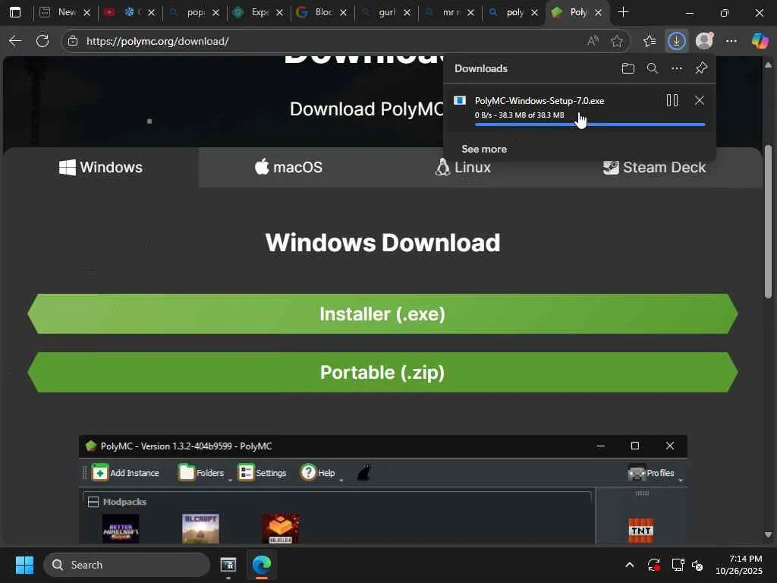This screenshot has height=583, width=777.
Task: Click the download progress bar
Action: coord(590,124)
